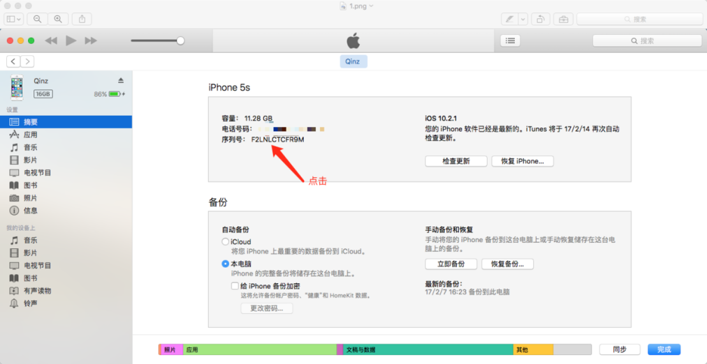707x364 pixels.
Task: Click the eject icon next to Qinz
Action: [x=120, y=80]
